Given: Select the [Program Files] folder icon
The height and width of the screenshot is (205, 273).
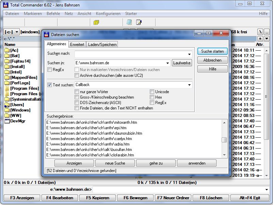Looking at the screenshot, I should (7, 88).
